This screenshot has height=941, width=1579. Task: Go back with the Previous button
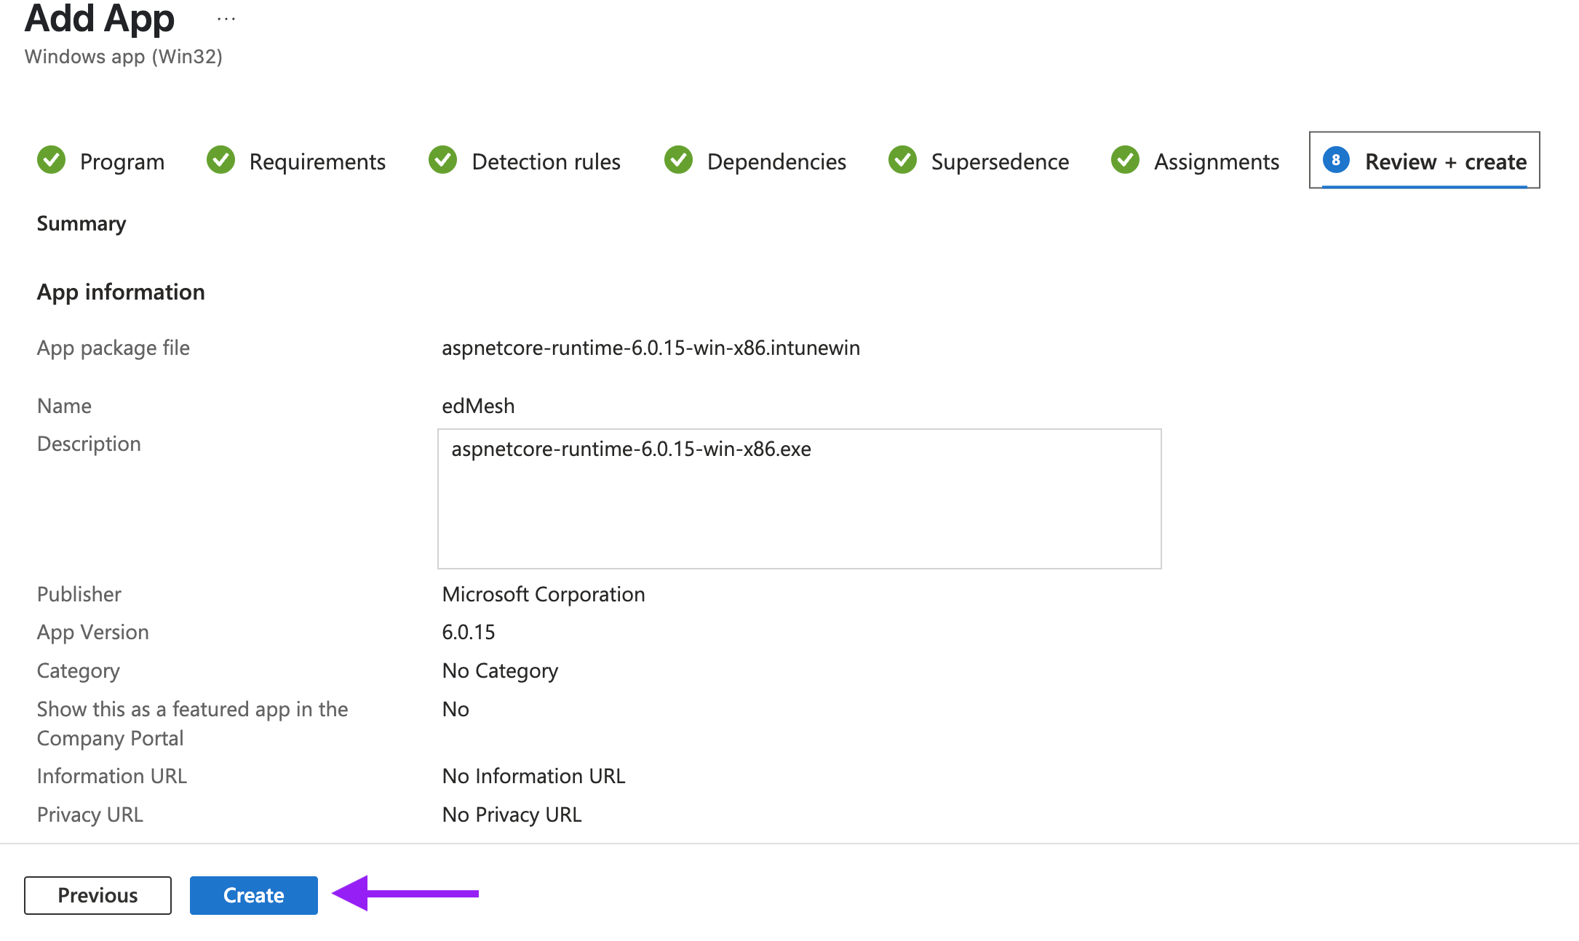click(x=98, y=895)
